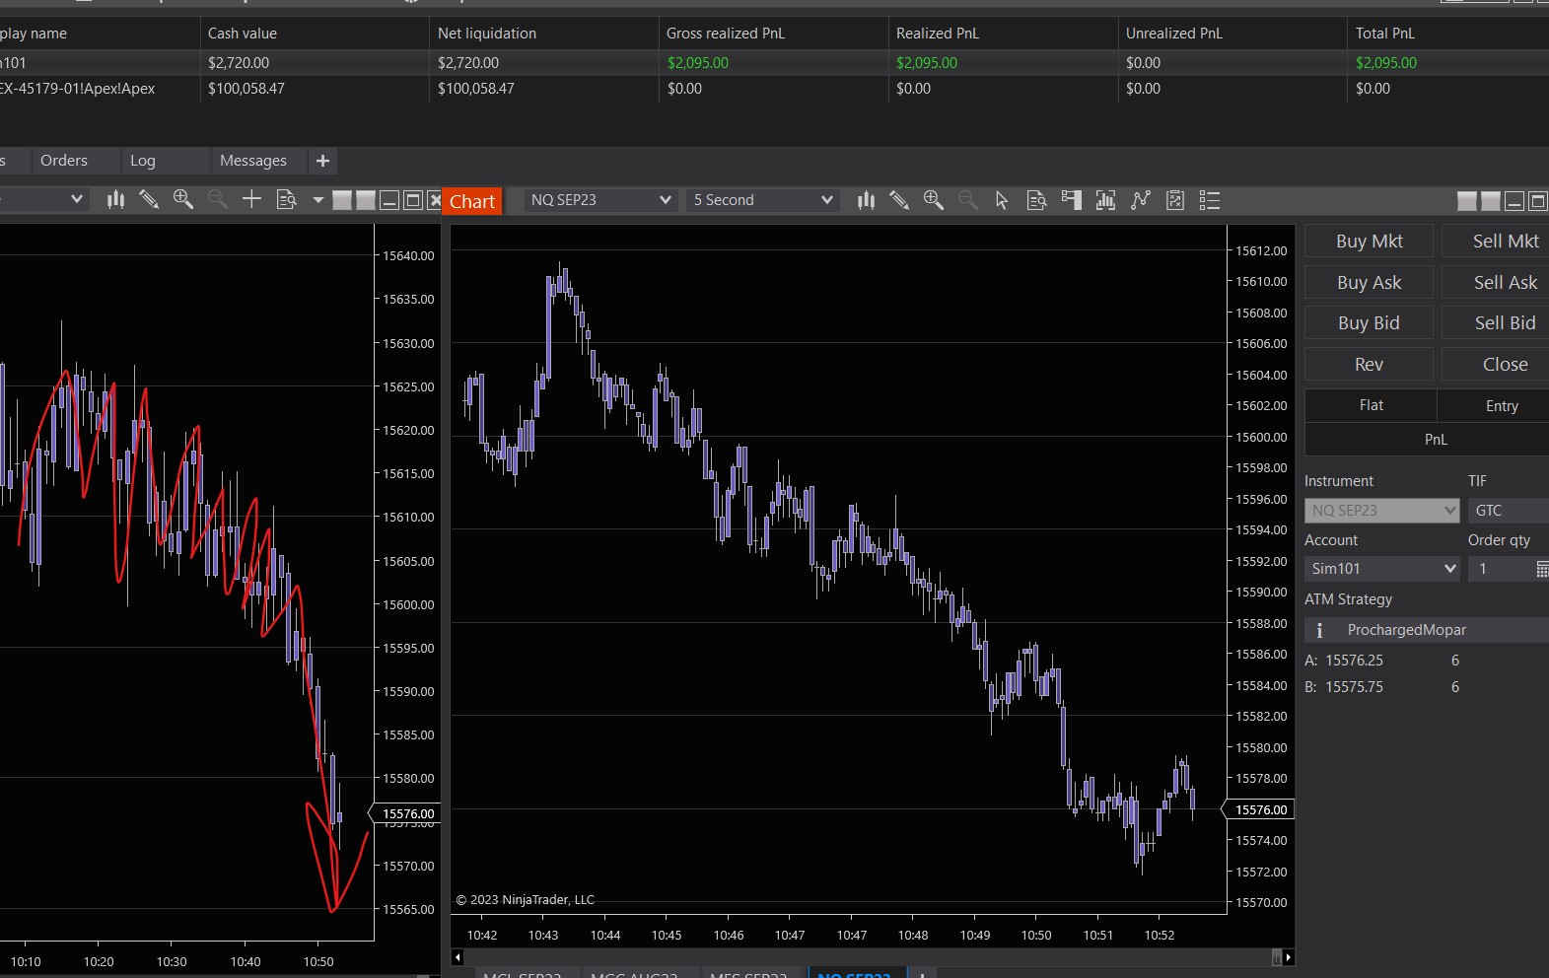Screen dimensions: 1549x978
Task: Zoom in on the NQ SEP23 chart
Action: 933,200
